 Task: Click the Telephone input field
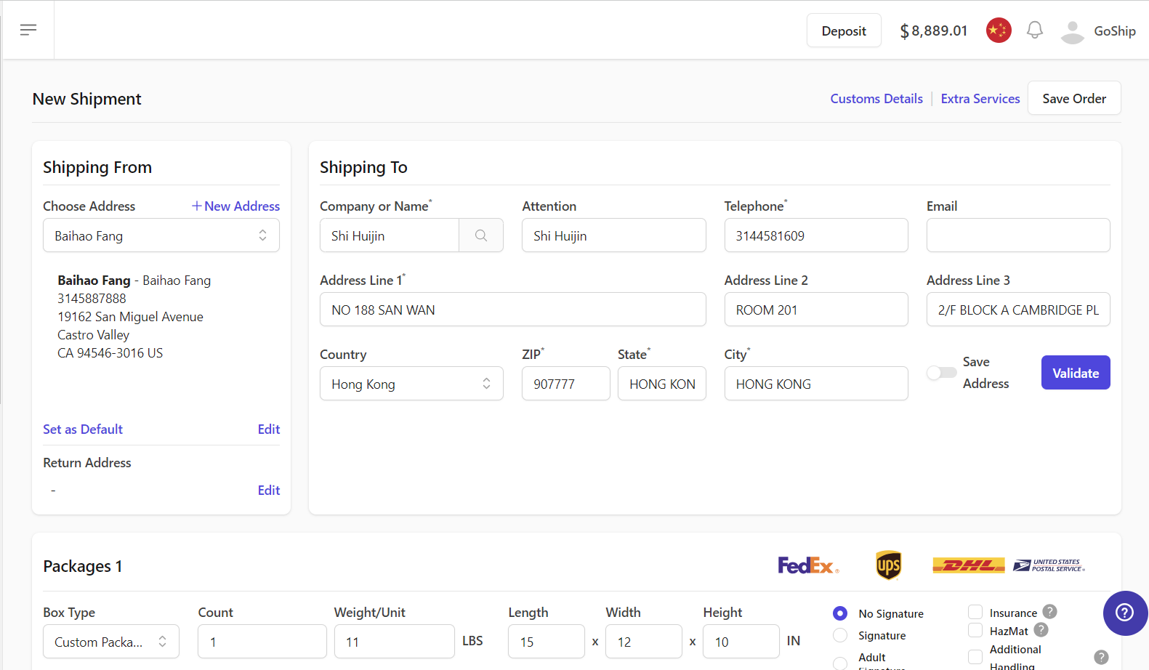coord(816,235)
